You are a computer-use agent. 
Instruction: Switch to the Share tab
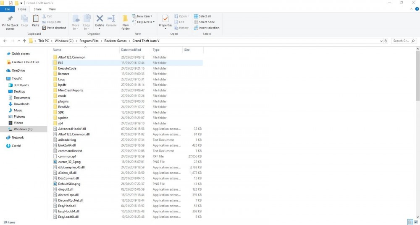click(x=37, y=9)
